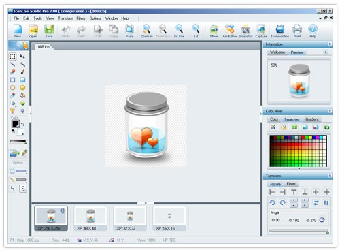340x252 pixels.
Task: Click the Paste toolbar icon
Action: (129, 31)
